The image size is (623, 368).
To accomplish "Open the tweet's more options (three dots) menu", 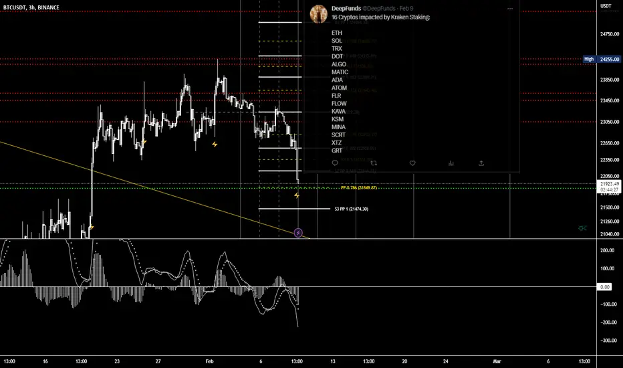I will click(x=510, y=8).
